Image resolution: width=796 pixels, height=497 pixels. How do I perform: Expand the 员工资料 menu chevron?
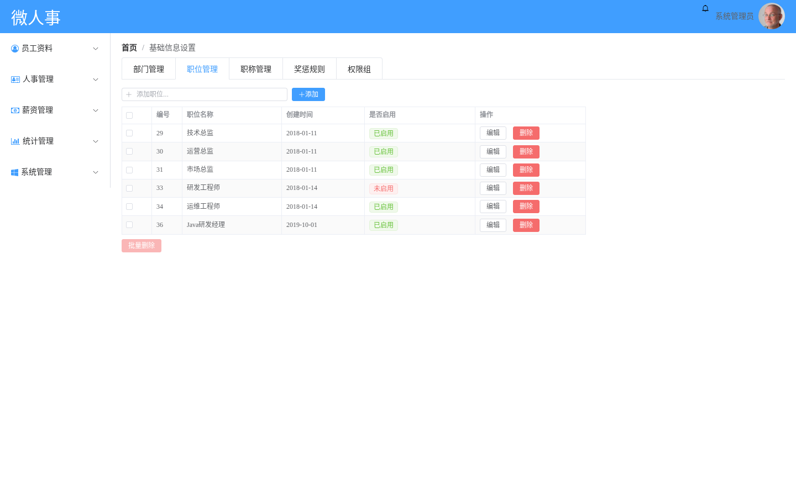[96, 49]
